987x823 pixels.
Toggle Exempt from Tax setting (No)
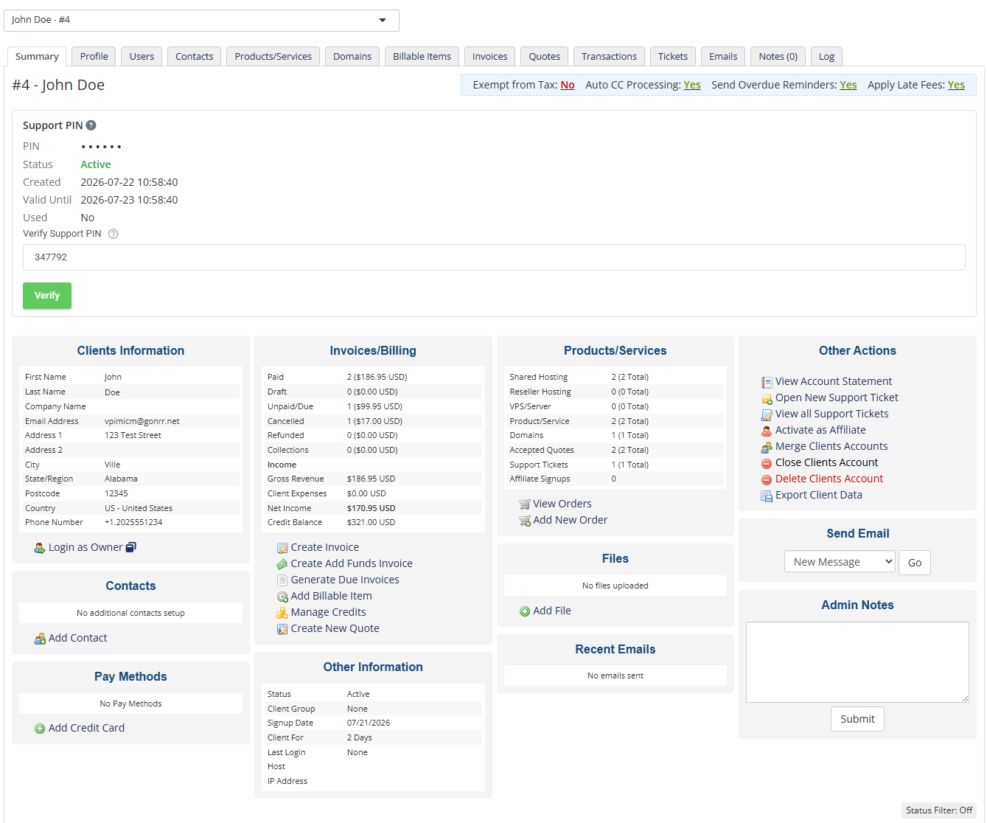[568, 85]
